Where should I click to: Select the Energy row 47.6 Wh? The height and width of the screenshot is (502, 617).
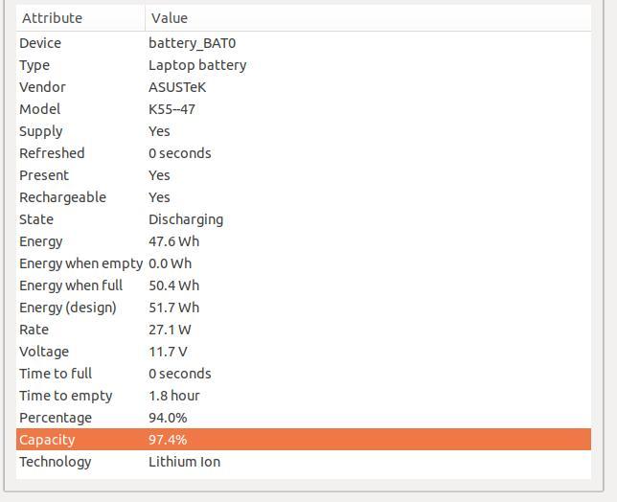(304, 241)
